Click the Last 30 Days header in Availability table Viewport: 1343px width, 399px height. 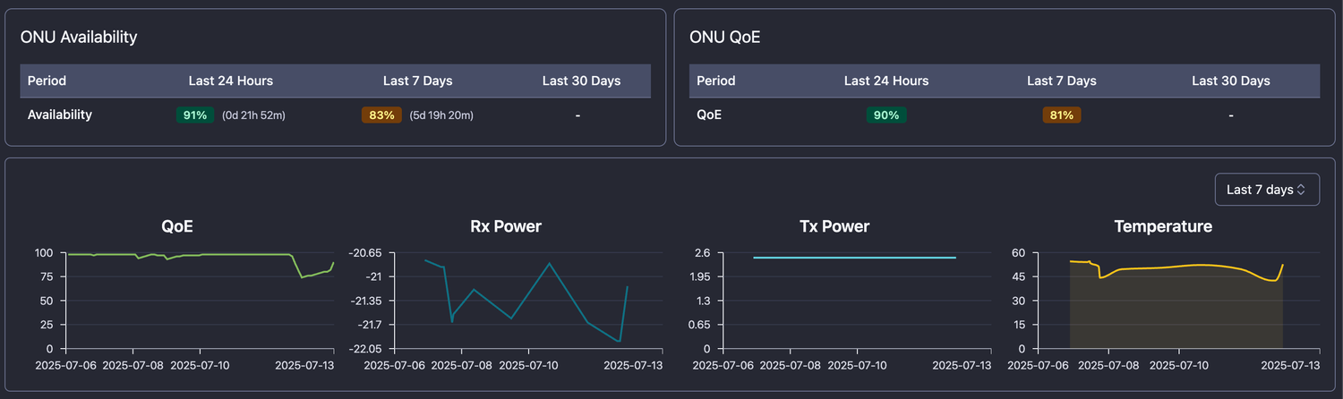click(x=581, y=81)
